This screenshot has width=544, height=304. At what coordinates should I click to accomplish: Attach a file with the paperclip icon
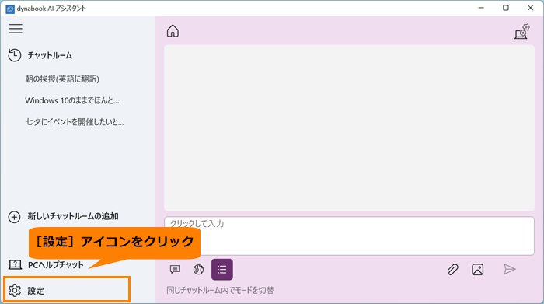pos(453,269)
